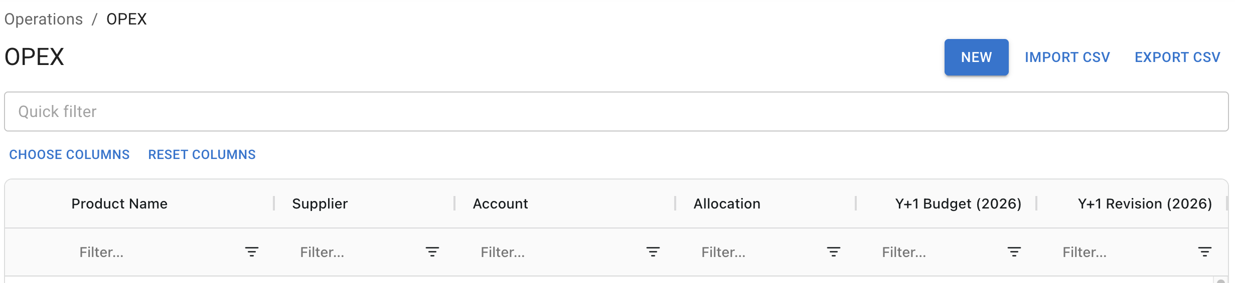Sort by Supplier column header
This screenshot has height=283, width=1235.
pos(320,203)
